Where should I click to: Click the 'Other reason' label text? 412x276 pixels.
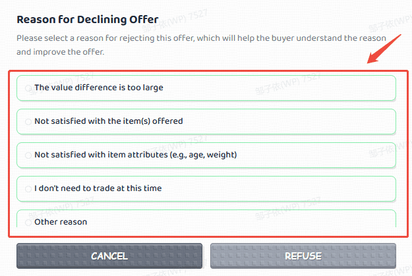[61, 222]
